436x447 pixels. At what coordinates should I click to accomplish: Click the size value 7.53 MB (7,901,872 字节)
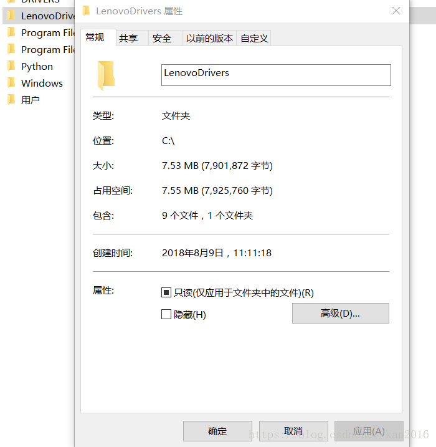217,166
